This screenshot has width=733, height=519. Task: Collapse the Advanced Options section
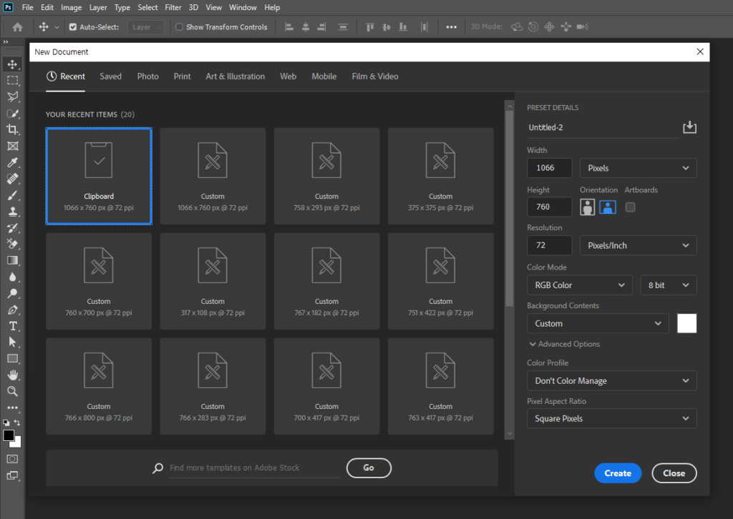(x=563, y=344)
